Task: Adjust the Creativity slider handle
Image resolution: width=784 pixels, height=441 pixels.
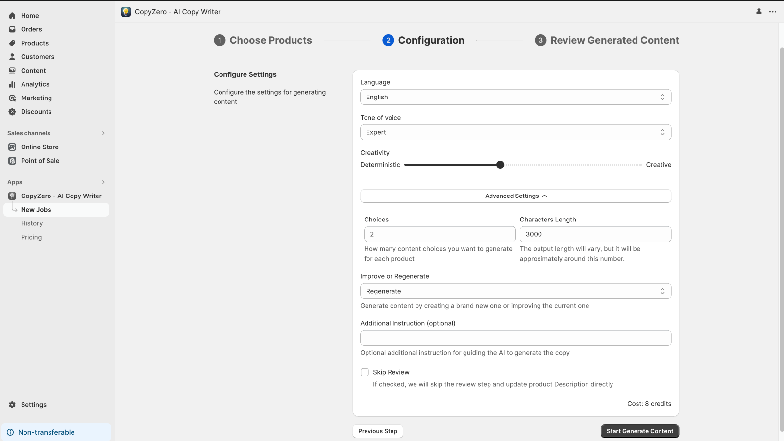Action: pos(500,165)
